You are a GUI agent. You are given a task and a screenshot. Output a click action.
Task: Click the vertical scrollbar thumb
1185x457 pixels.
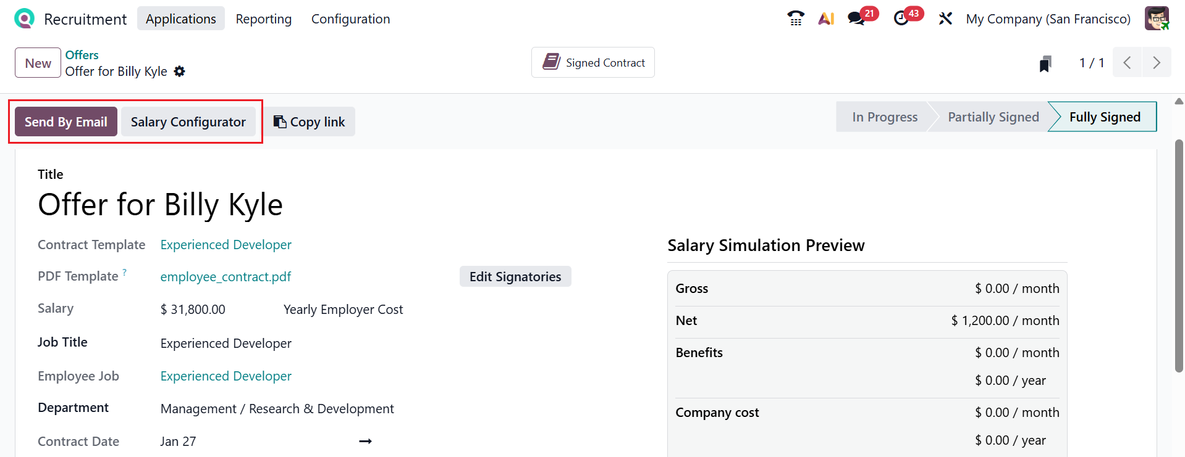tap(1179, 255)
